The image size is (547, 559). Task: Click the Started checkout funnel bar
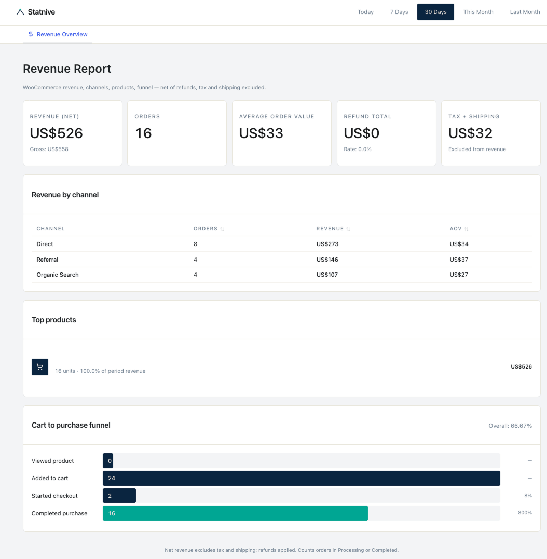[x=119, y=496]
